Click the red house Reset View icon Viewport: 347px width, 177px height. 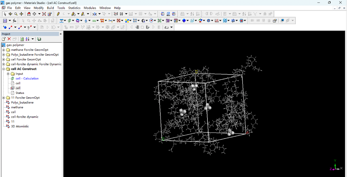click(29, 14)
